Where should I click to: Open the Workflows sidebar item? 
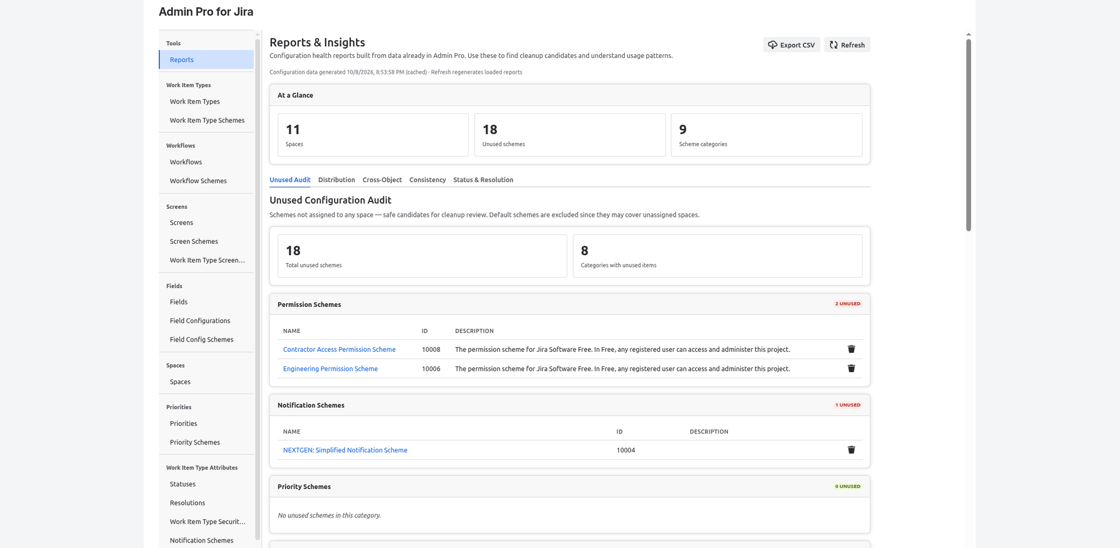point(207,162)
